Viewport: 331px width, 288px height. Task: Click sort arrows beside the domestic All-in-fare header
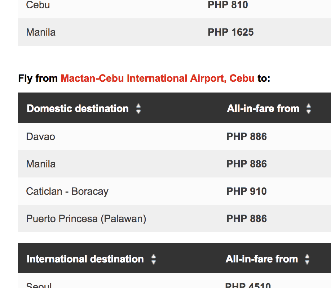[308, 109]
